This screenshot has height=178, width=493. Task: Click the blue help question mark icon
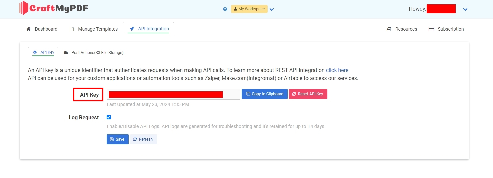point(225,9)
